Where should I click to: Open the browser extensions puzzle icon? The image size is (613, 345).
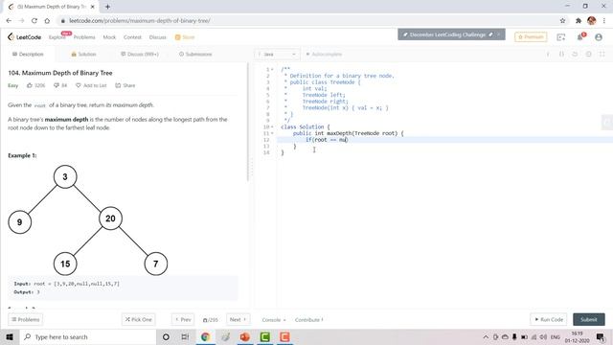(579, 21)
